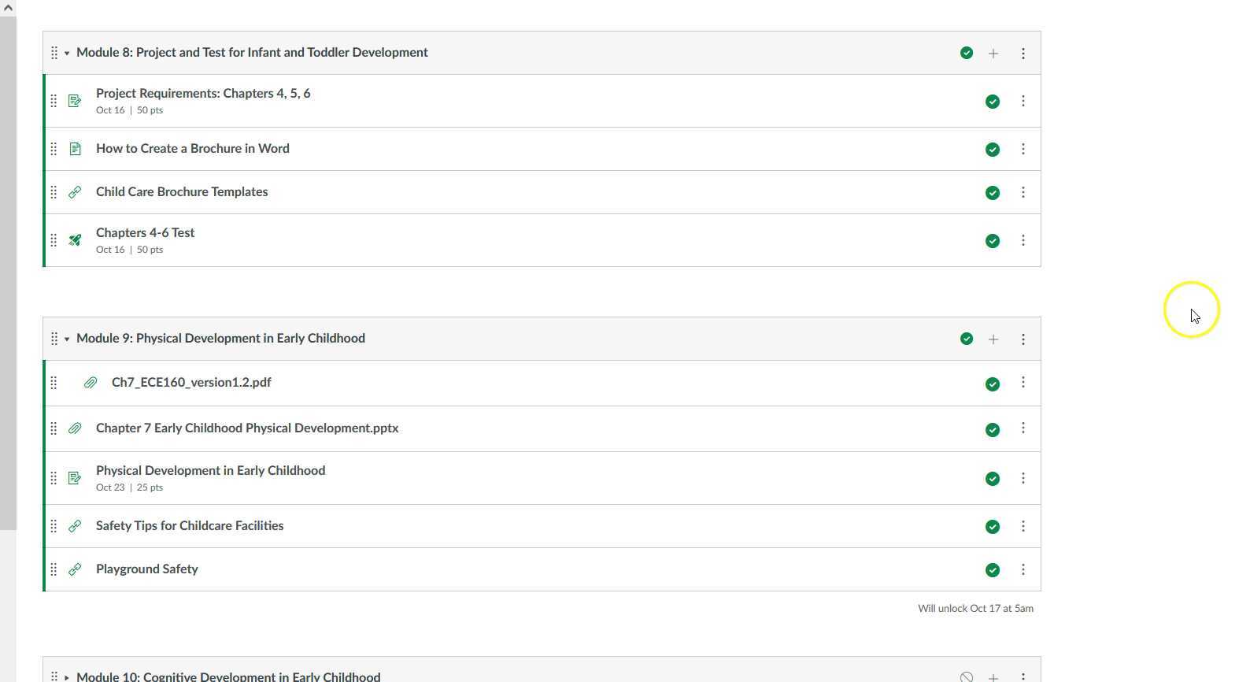Collapse Module 8 with its arrow

pos(67,54)
